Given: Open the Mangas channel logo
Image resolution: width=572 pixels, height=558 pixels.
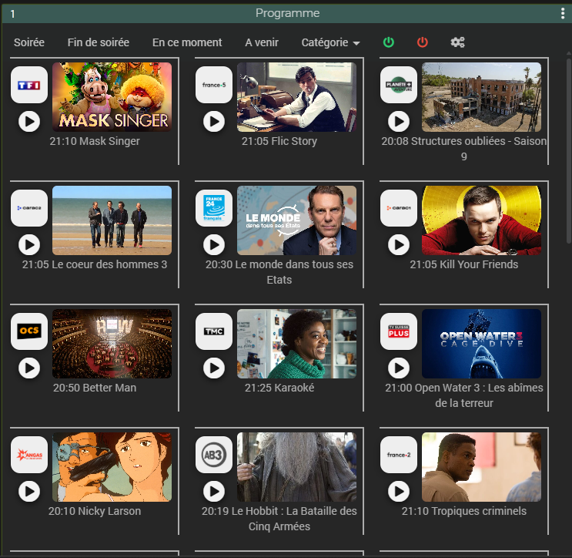Looking at the screenshot, I should tap(29, 455).
